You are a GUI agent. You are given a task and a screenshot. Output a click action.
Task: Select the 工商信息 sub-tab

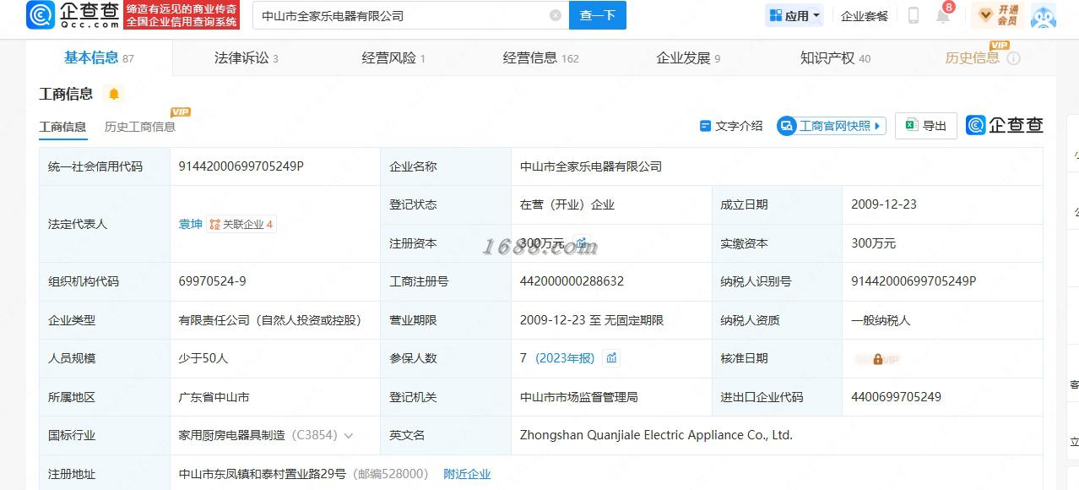point(62,127)
